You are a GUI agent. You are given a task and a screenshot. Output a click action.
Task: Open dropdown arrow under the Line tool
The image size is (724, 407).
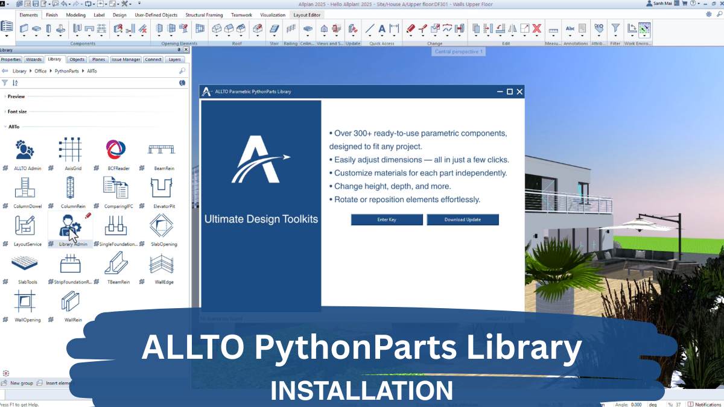[x=369, y=36]
